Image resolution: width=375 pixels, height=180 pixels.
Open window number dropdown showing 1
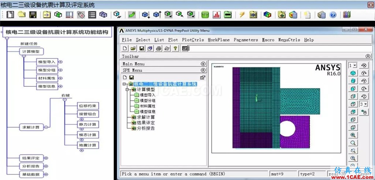[353, 65]
